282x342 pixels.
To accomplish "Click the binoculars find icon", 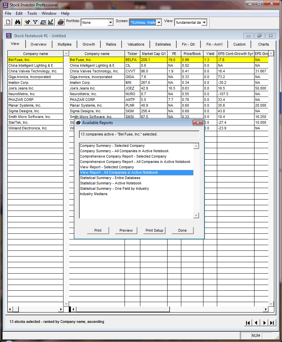I will tap(18, 22).
